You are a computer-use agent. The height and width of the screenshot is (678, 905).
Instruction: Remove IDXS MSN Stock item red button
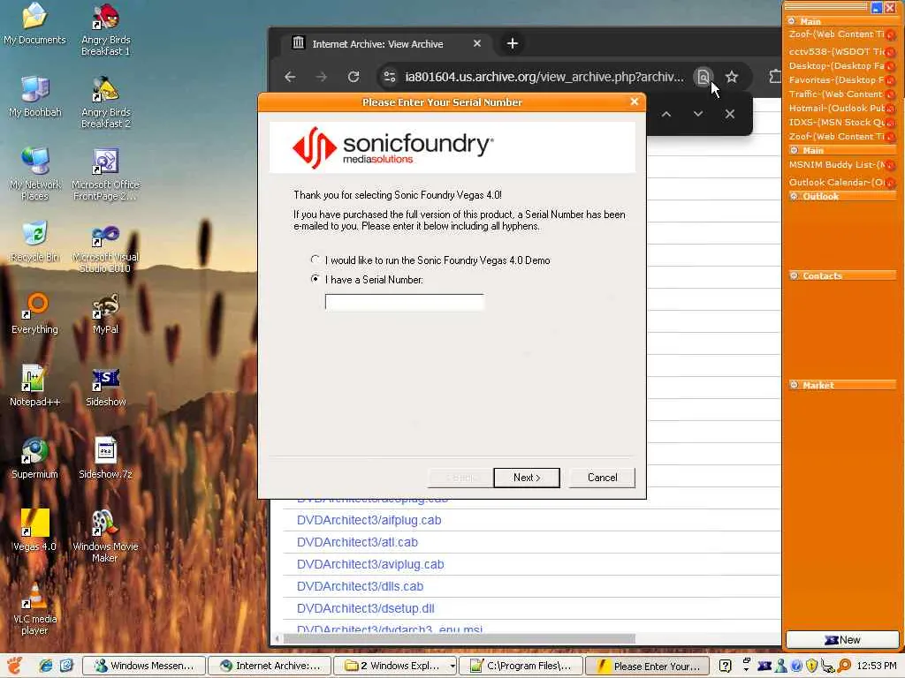tap(891, 123)
